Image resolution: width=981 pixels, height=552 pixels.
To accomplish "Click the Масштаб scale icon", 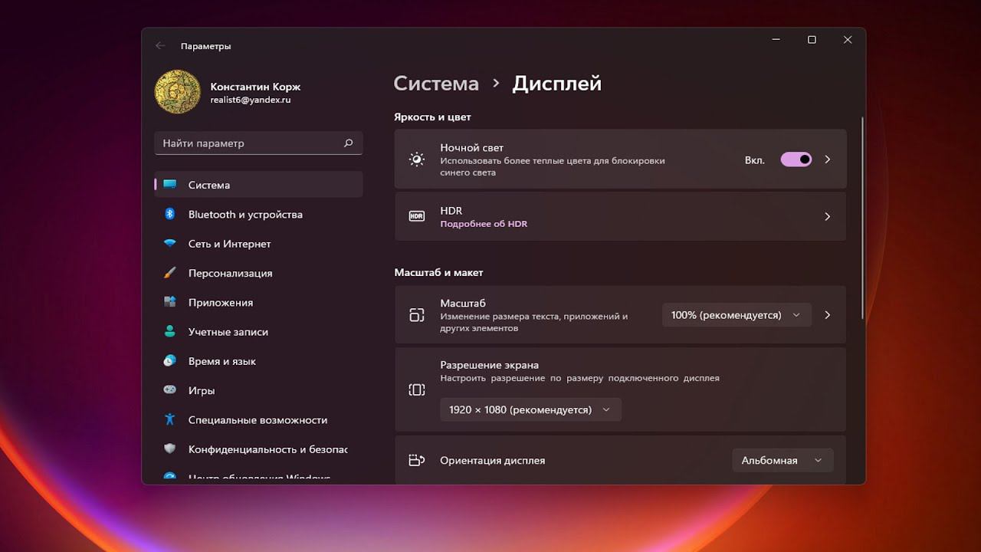I will (x=417, y=315).
